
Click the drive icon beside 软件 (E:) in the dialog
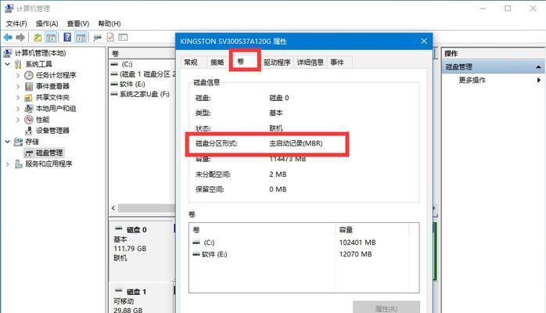pyautogui.click(x=196, y=254)
